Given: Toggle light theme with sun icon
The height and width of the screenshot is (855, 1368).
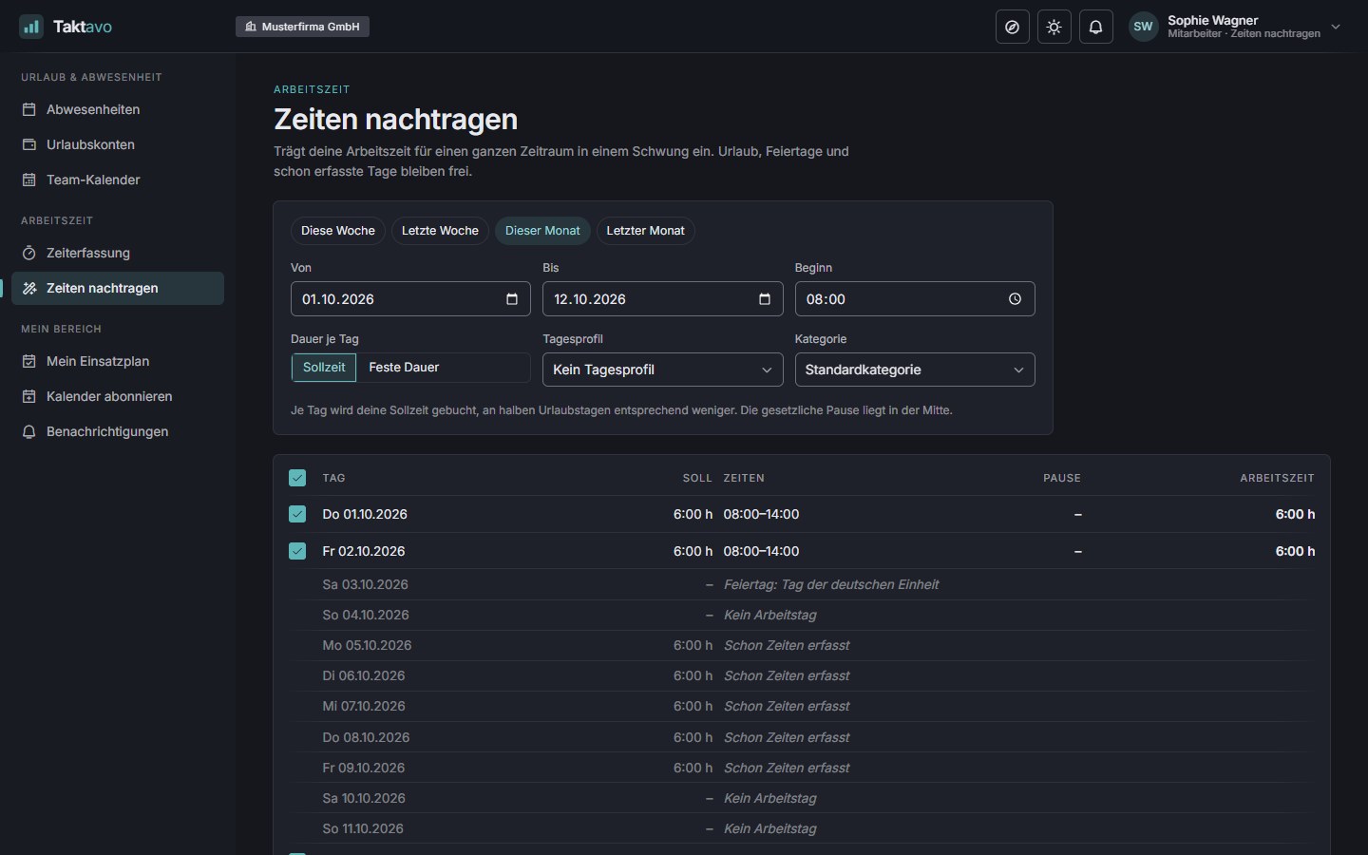Looking at the screenshot, I should (x=1054, y=27).
